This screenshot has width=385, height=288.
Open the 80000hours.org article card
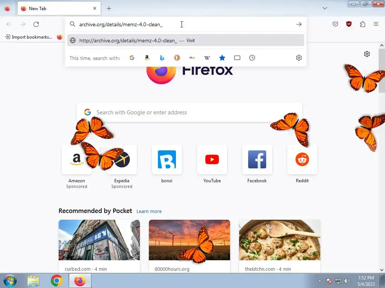click(x=189, y=246)
